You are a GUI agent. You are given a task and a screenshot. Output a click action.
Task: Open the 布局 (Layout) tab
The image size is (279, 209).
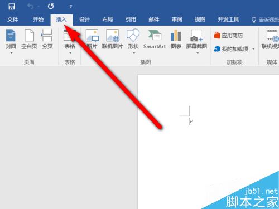tap(108, 20)
